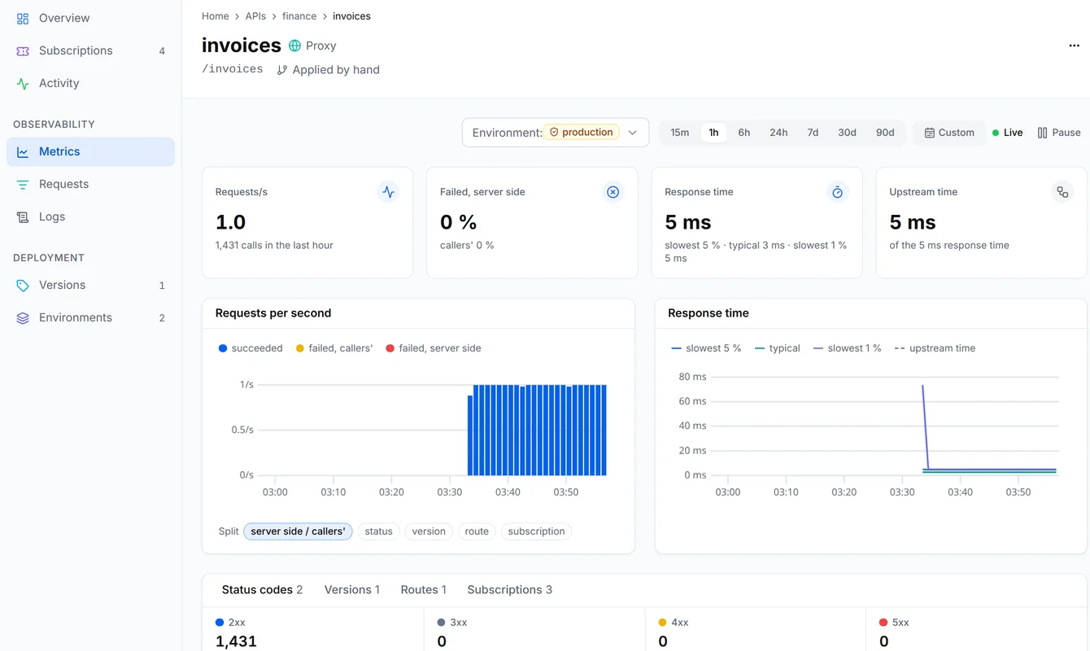Split the chart by route

(x=477, y=531)
